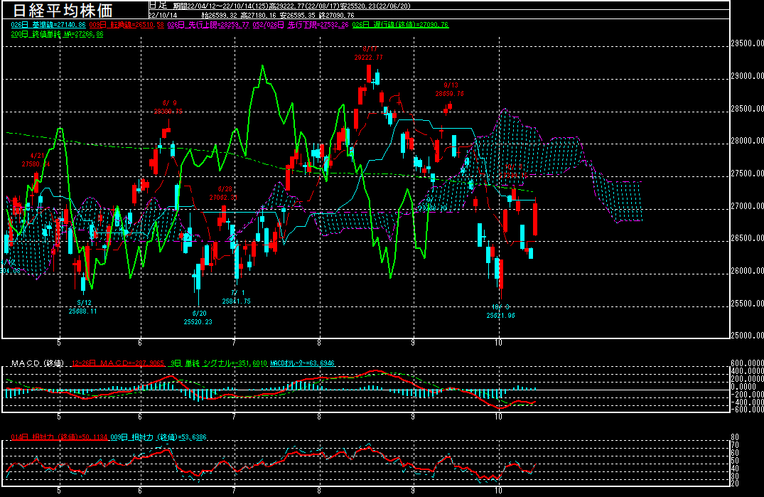Click the 8/17 29222.77 high annotation
Screen dimensions: 764x497
369,53
